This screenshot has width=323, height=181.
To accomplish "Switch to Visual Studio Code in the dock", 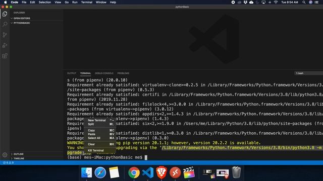I will click(x=148, y=172).
